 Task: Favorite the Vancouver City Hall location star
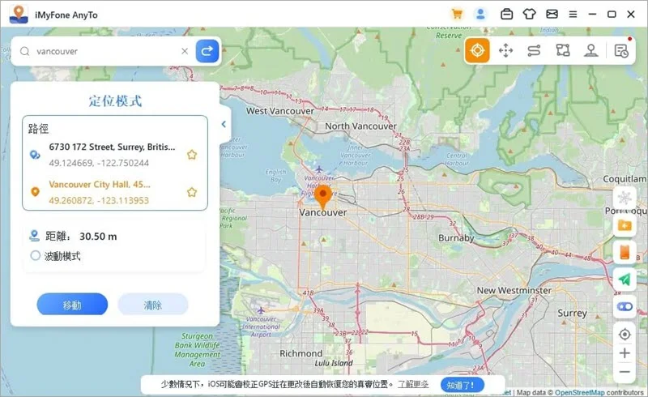pos(192,192)
